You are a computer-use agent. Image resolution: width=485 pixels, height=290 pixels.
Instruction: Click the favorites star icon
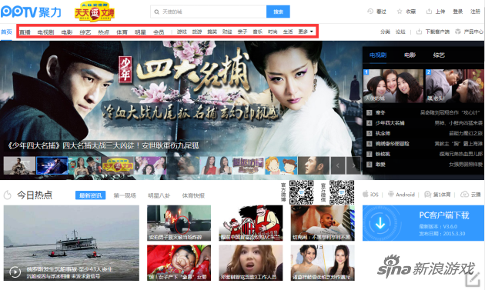400,12
